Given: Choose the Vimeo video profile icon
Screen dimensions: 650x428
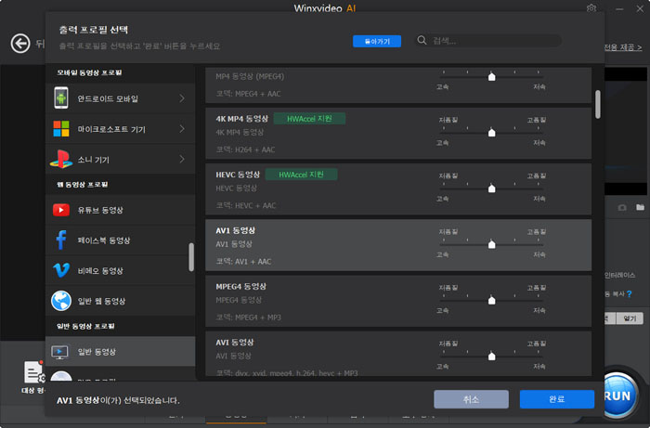Looking at the screenshot, I should 61,270.
